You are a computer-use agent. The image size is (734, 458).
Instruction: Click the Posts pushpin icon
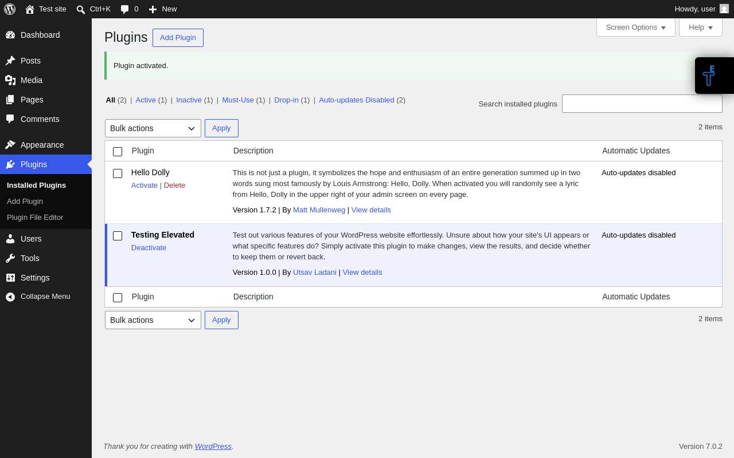click(x=10, y=61)
